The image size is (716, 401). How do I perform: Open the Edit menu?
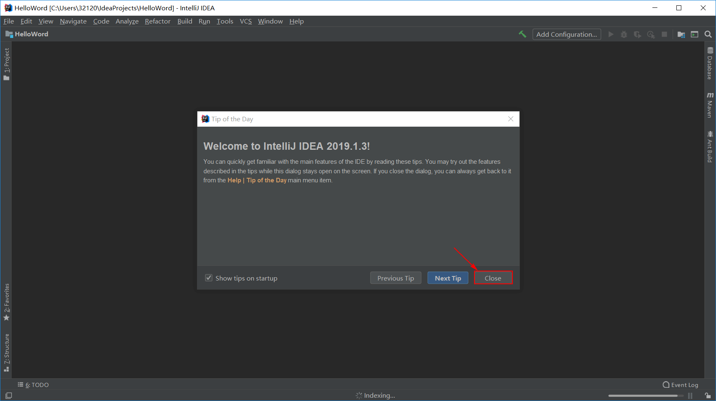coord(26,21)
